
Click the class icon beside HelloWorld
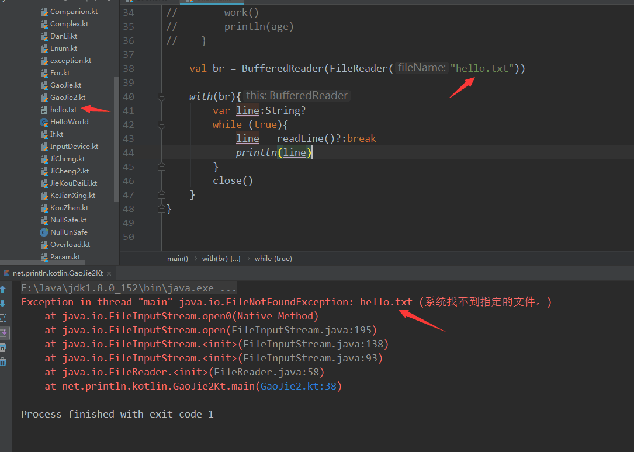(x=44, y=122)
